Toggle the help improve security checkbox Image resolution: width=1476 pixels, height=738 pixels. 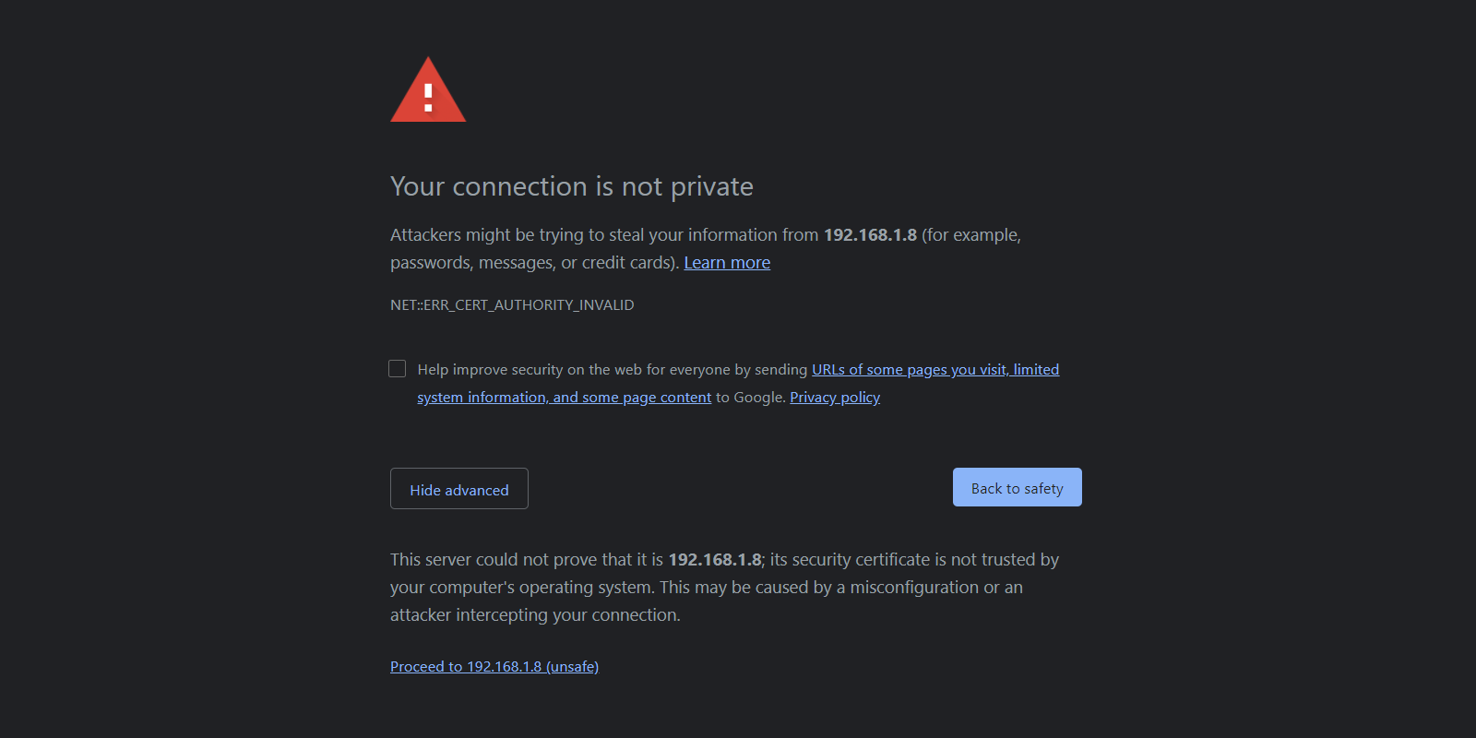(x=397, y=368)
